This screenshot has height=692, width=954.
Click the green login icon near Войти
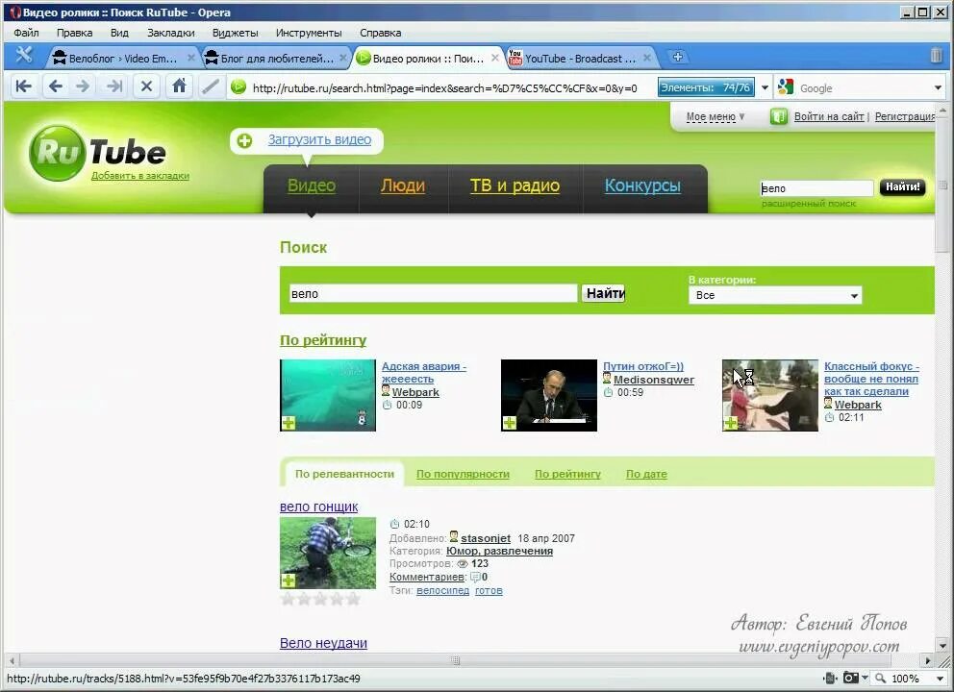tap(779, 116)
